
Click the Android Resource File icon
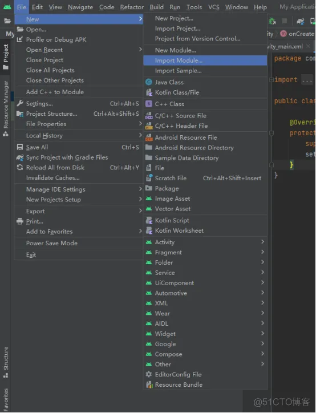point(149,137)
